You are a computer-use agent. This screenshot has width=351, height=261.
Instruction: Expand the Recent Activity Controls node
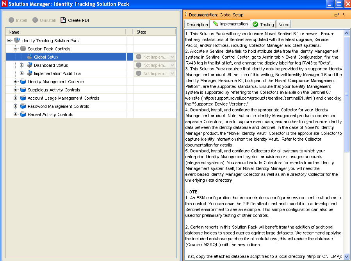tap(16, 114)
